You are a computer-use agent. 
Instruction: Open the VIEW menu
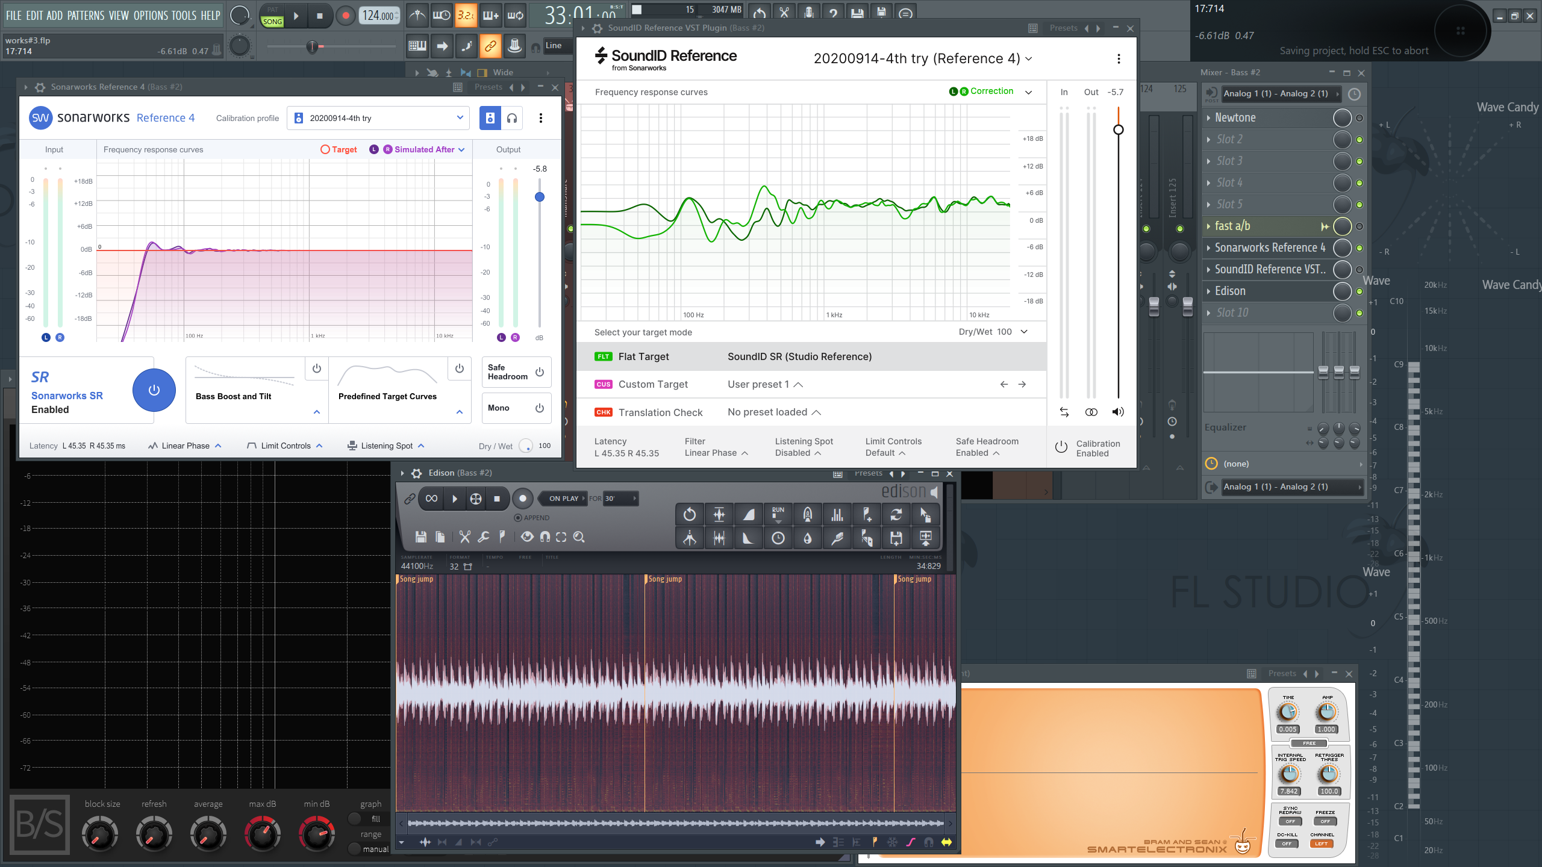pos(119,16)
